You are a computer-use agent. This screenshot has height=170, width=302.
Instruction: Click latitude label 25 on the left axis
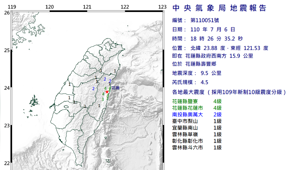(x=7, y=50)
